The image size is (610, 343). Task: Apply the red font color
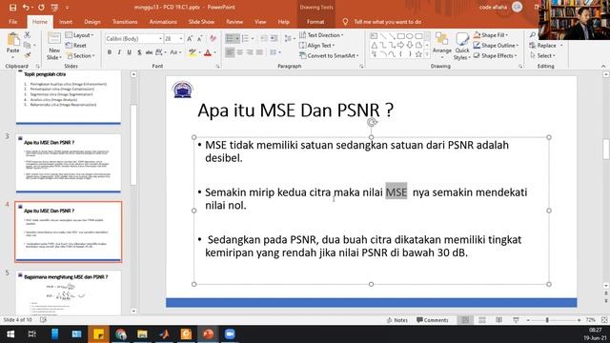click(x=208, y=52)
